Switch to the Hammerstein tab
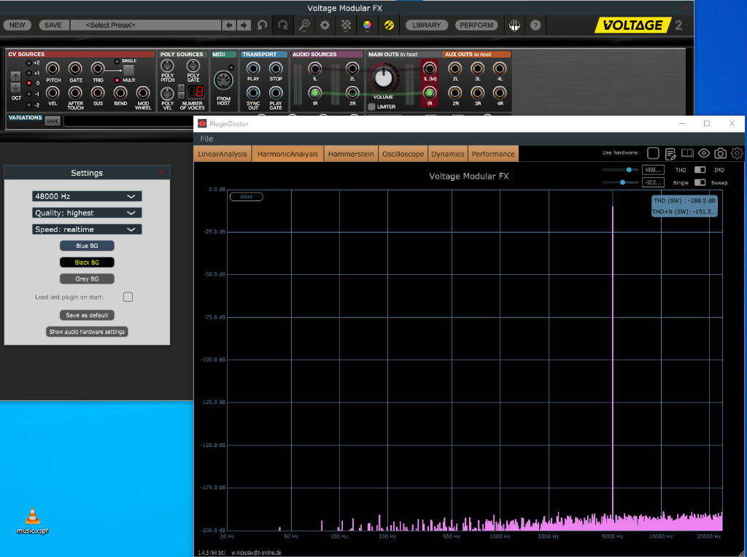 pos(351,154)
